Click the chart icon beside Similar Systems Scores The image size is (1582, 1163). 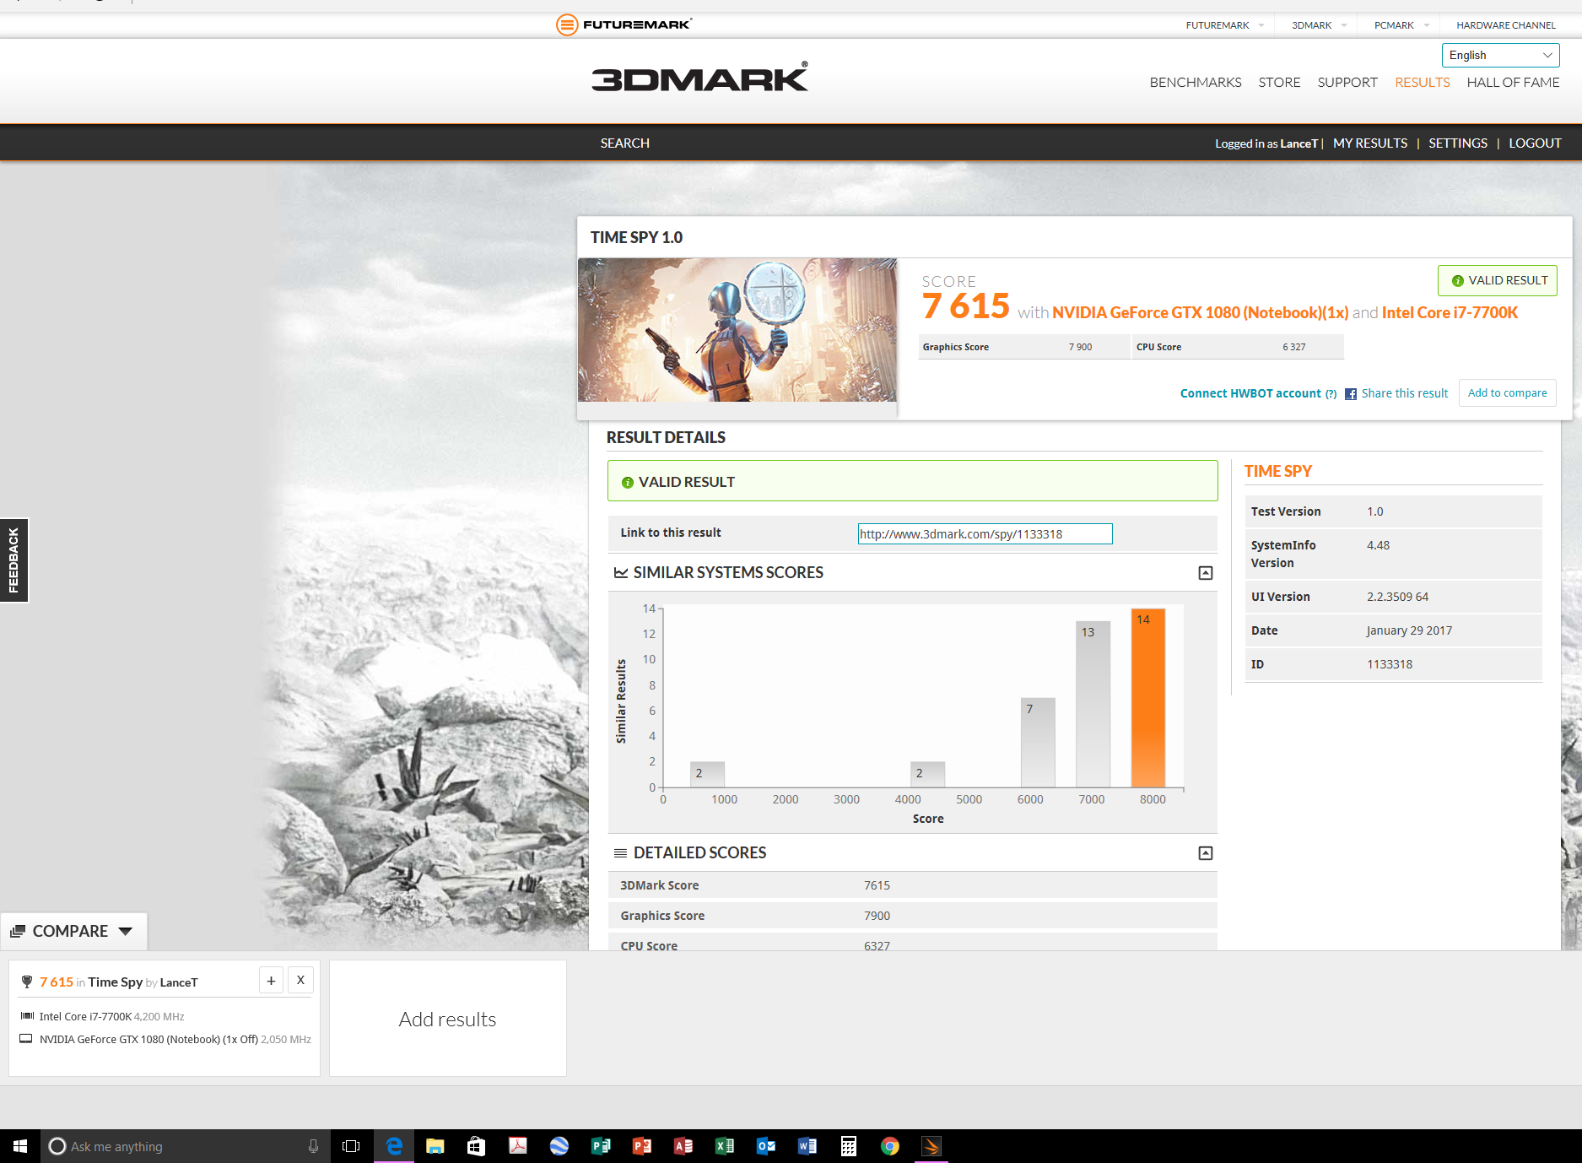621,573
